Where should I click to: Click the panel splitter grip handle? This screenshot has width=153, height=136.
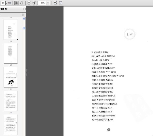(27, 72)
